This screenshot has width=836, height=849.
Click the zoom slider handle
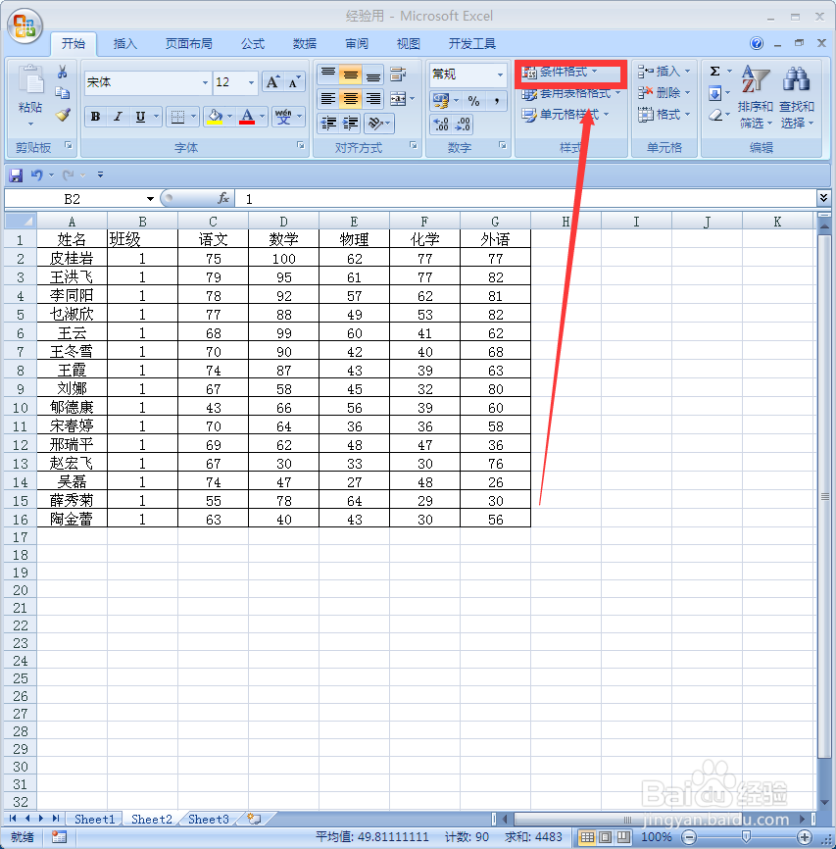746,837
